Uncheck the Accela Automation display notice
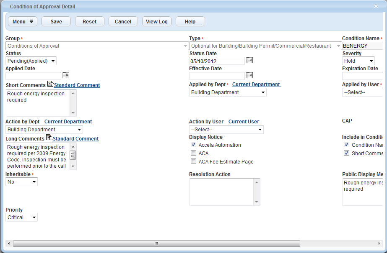 click(194, 145)
